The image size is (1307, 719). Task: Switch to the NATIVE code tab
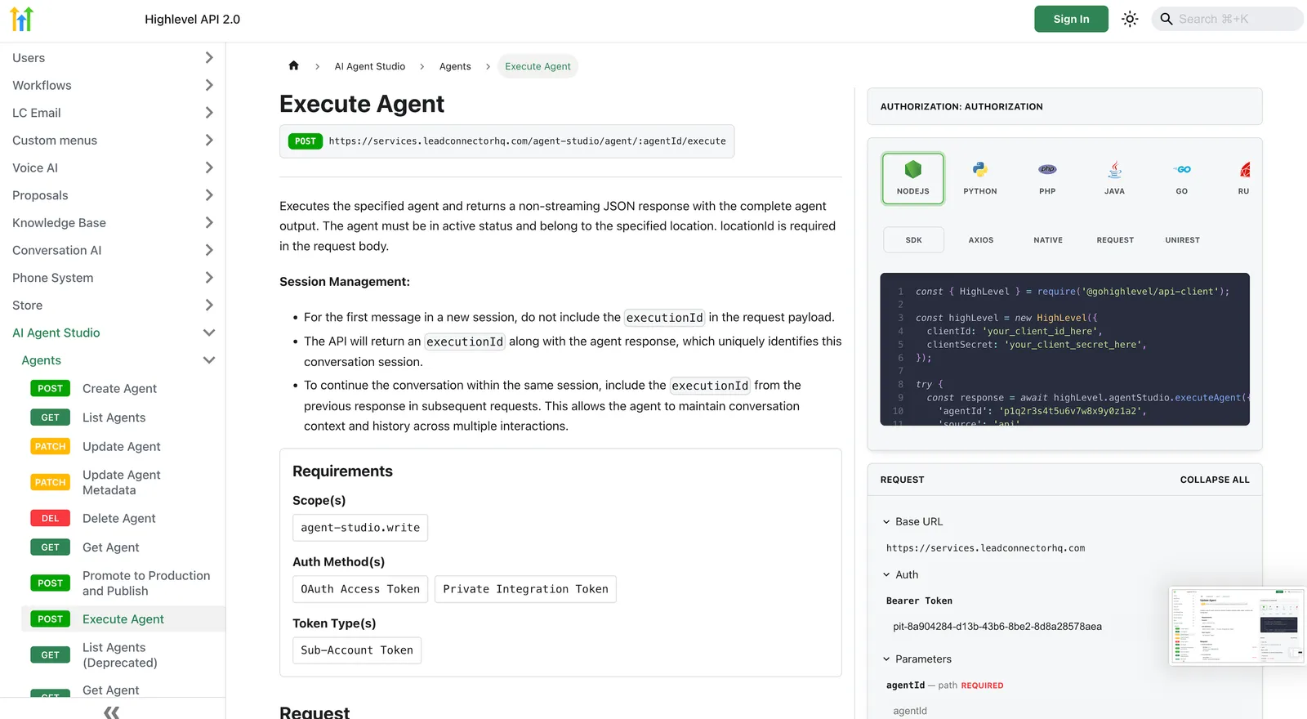[1048, 240]
